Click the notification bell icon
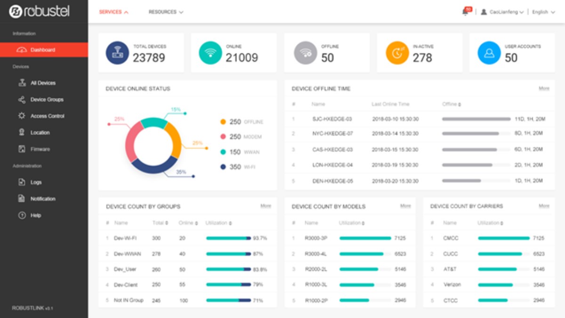 [x=465, y=12]
